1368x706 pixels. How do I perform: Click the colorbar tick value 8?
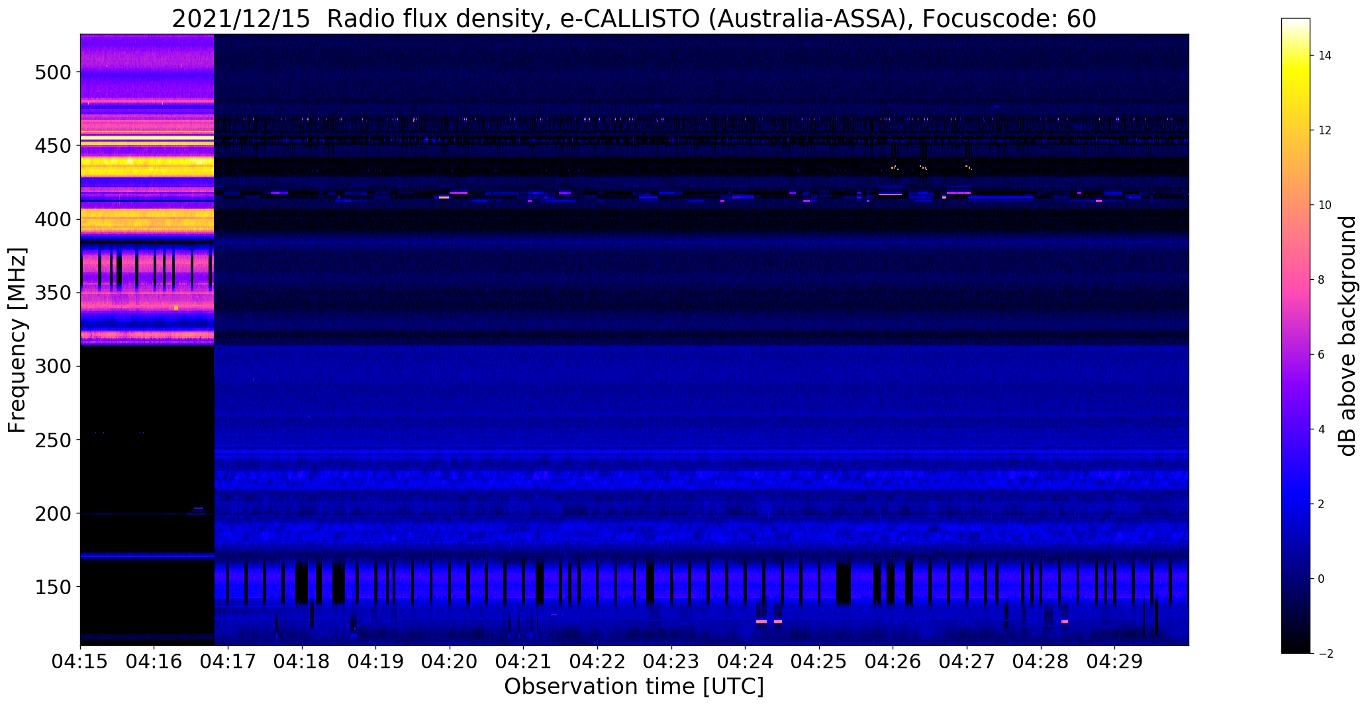tap(1321, 280)
